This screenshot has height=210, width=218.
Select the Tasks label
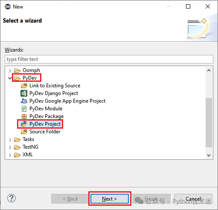point(28,139)
